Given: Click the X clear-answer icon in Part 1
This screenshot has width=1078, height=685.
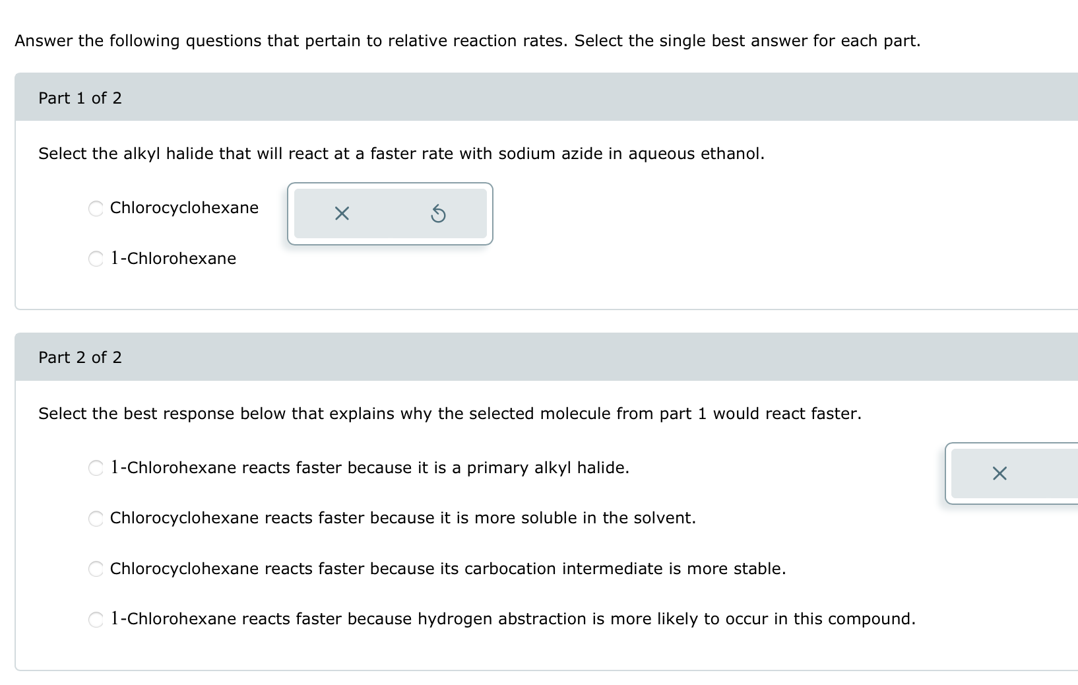Looking at the screenshot, I should click(340, 213).
